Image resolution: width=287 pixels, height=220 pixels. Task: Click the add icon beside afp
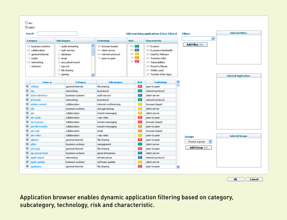27,108
